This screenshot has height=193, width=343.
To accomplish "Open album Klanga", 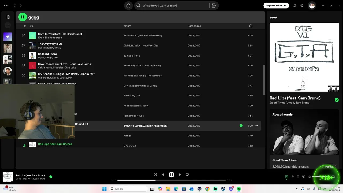I will [127, 136].
